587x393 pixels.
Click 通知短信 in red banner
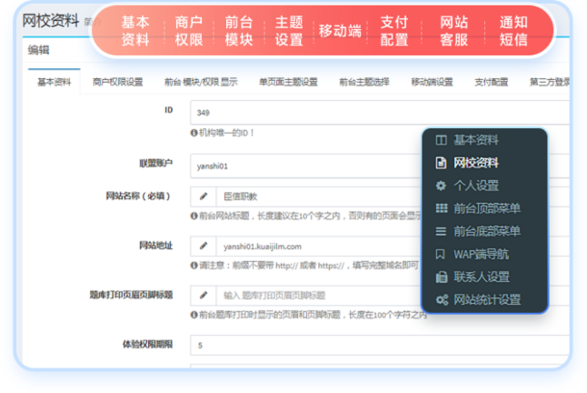click(513, 31)
